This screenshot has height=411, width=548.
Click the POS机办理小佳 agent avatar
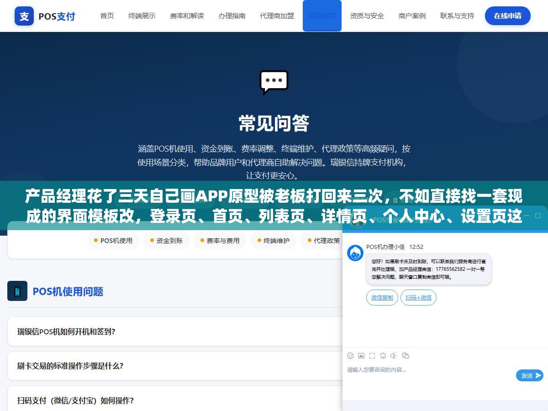[355, 253]
